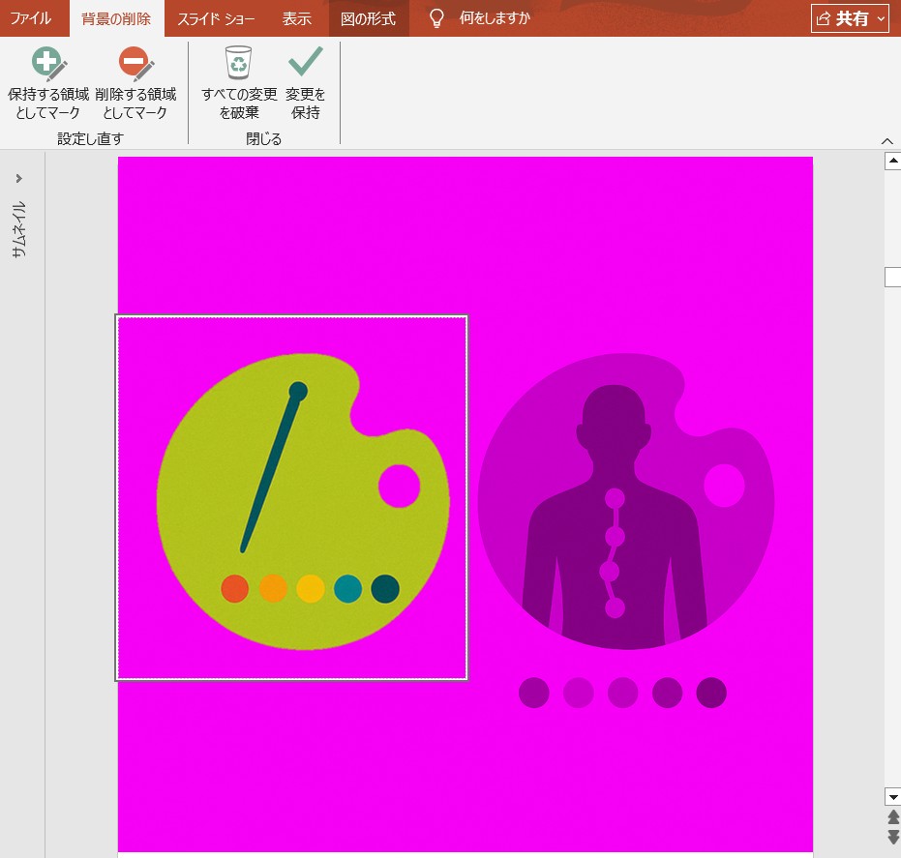The width and height of the screenshot is (901, 858).
Task: Click the 共有 share button
Action: (842, 18)
